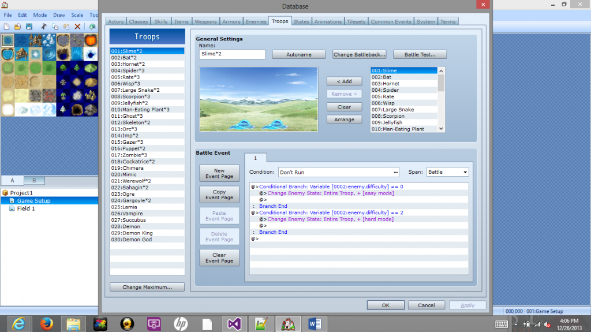Open the Mode menu
The height and width of the screenshot is (332, 591).
[40, 15]
